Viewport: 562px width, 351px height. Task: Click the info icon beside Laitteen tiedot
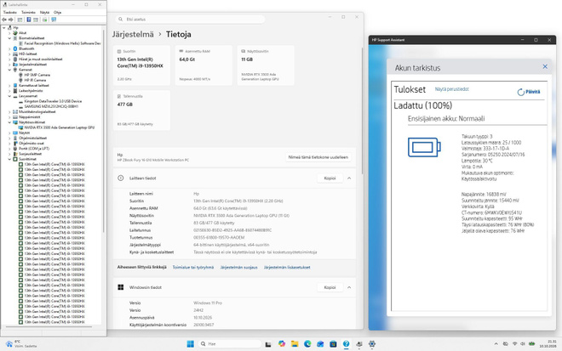click(x=121, y=178)
